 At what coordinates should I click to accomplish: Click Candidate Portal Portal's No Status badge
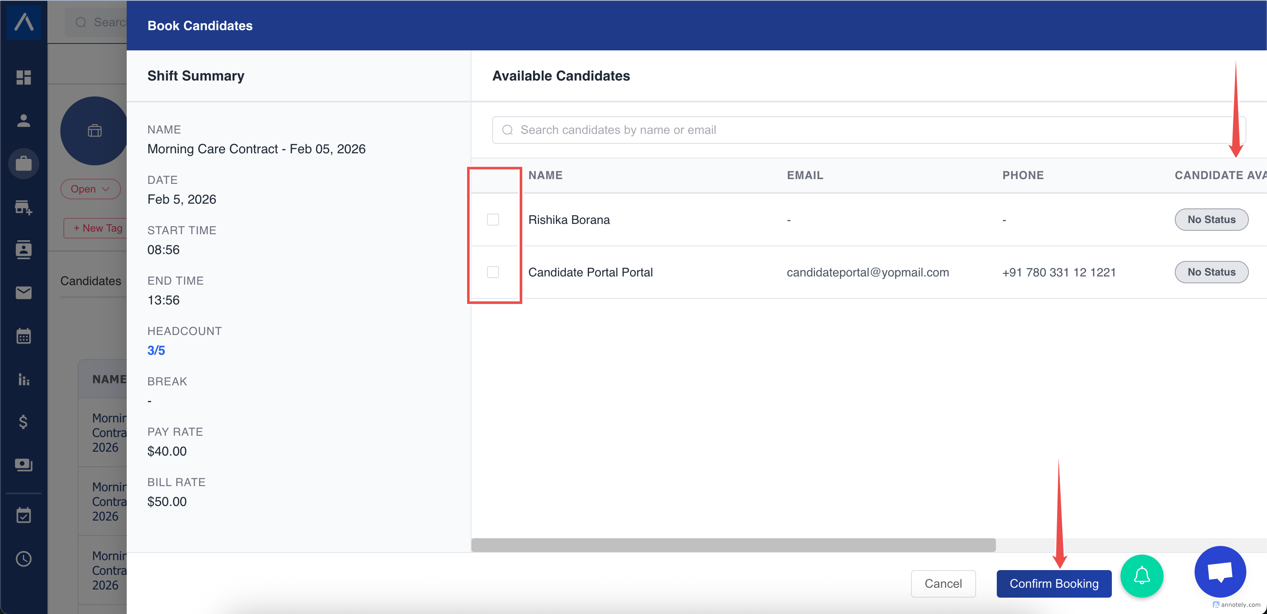pyautogui.click(x=1211, y=272)
